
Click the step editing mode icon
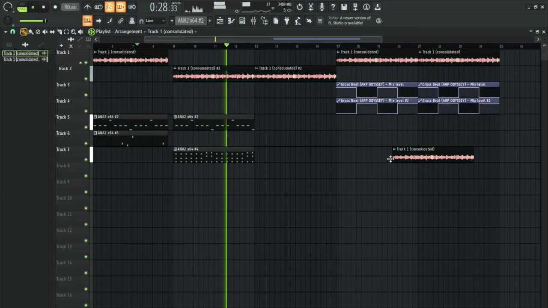110,21
